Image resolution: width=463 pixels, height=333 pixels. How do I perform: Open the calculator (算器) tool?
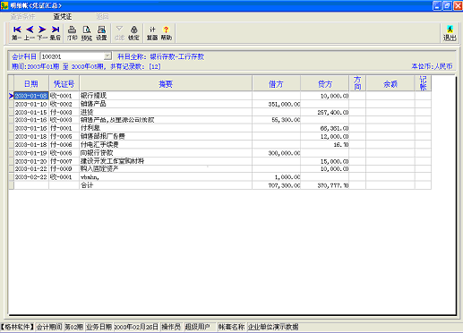(x=152, y=33)
